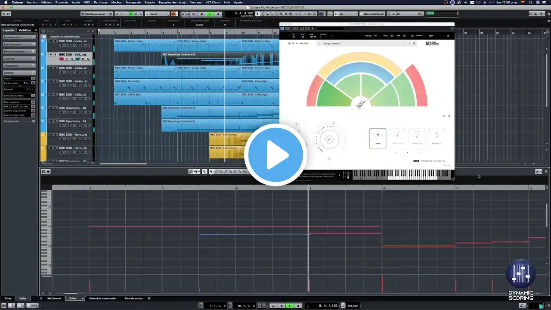Toggle global Write automation (W) button
This screenshot has width=551, height=310.
pyautogui.click(x=136, y=14)
